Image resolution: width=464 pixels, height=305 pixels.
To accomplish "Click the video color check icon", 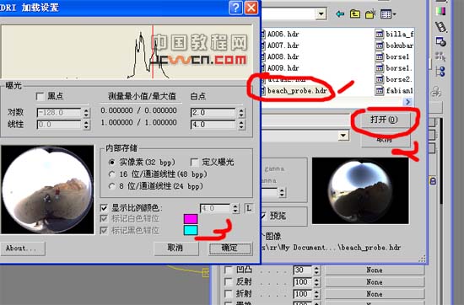I will 441,11.
